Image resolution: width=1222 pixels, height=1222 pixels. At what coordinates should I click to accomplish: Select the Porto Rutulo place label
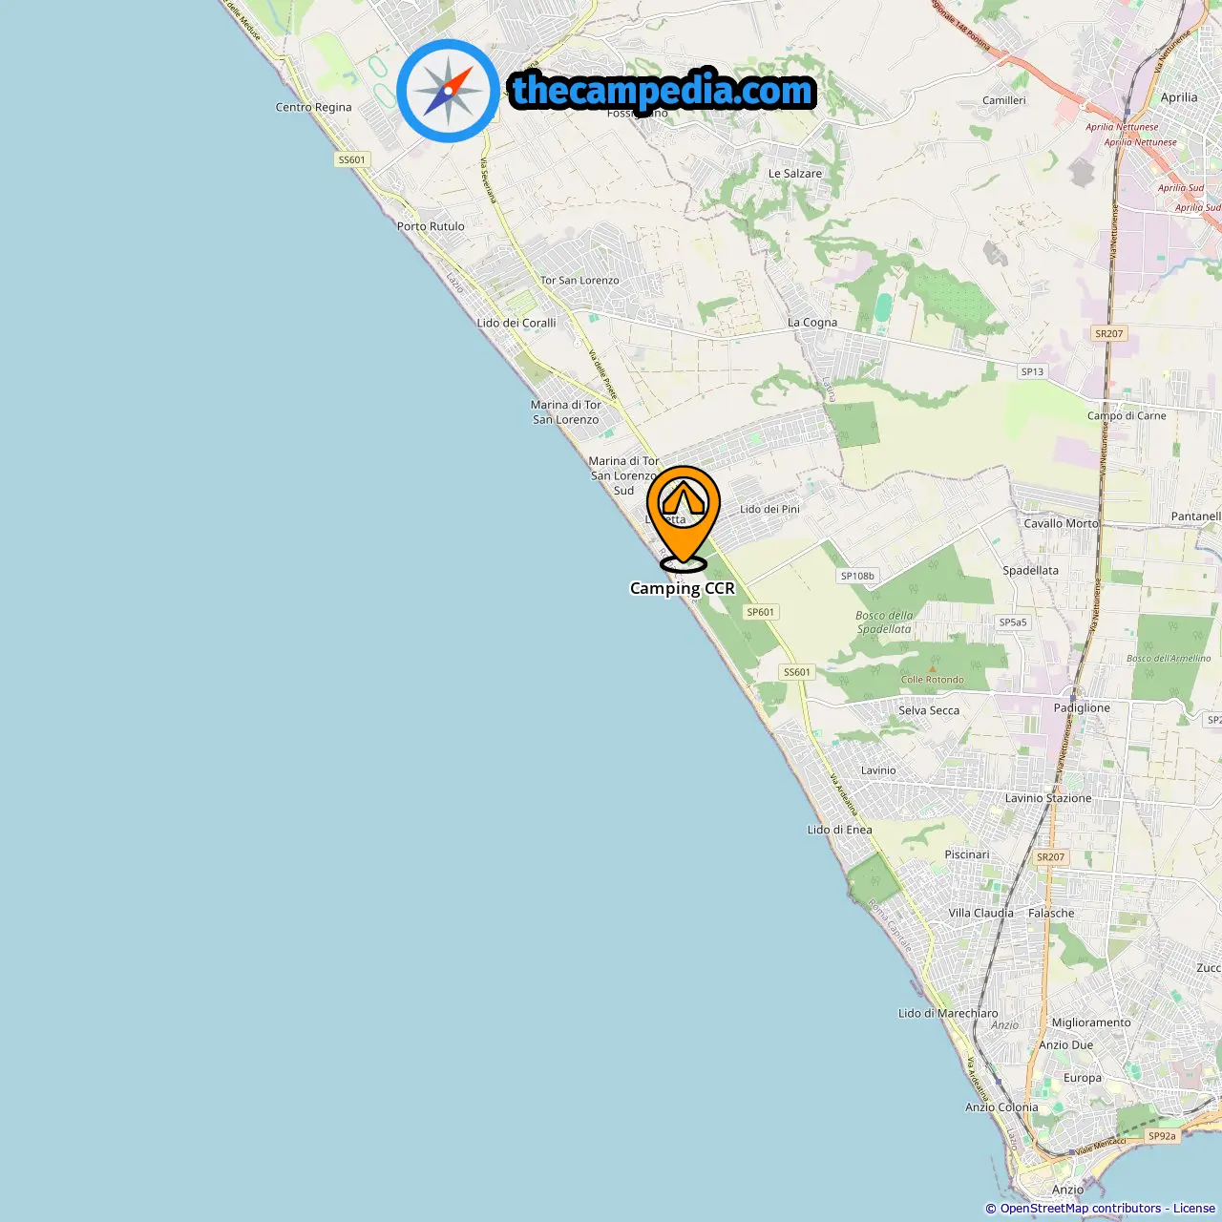[431, 226]
